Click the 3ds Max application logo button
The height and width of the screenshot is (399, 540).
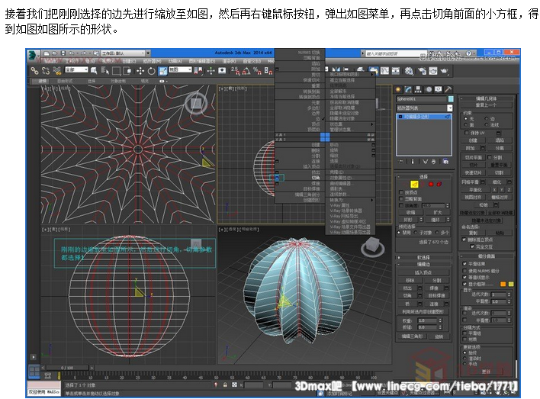[33, 55]
